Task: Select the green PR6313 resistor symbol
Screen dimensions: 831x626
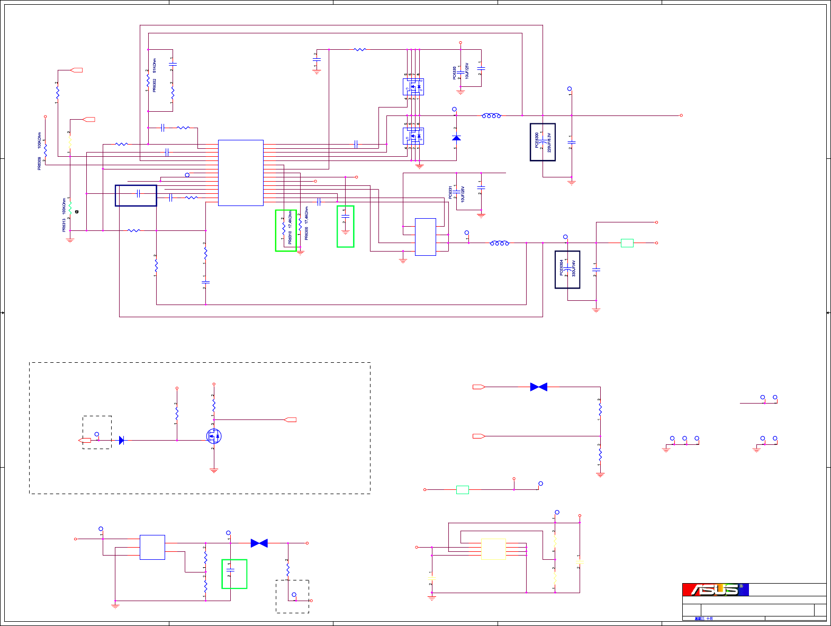Action: (70, 208)
